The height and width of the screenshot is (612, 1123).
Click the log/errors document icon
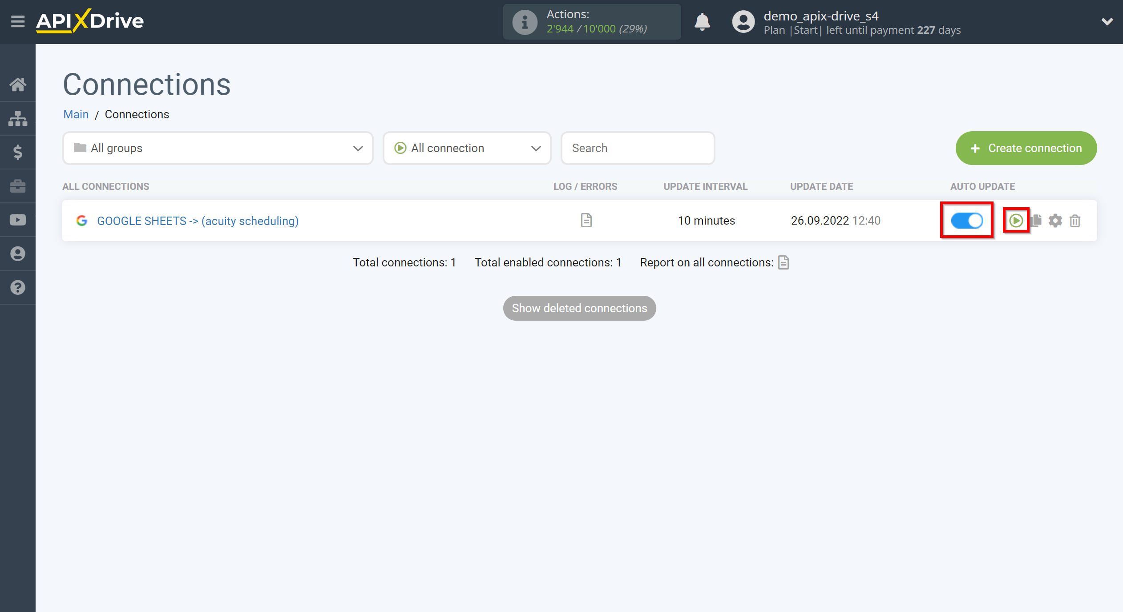coord(586,219)
